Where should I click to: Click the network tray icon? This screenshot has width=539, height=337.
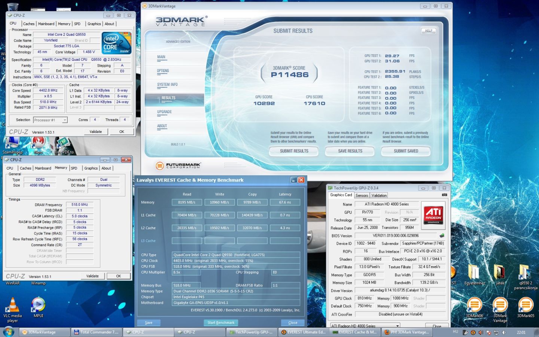click(496, 332)
